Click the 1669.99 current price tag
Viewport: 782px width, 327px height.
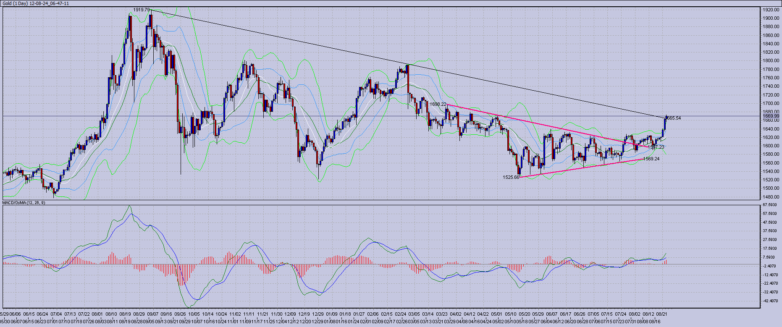click(x=771, y=116)
